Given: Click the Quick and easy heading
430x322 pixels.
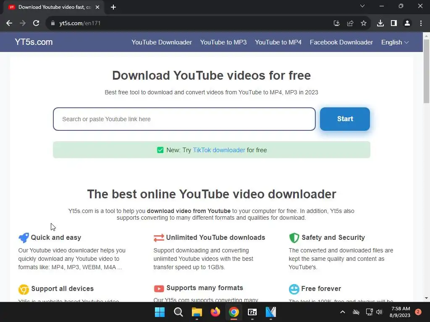Looking at the screenshot, I should coord(56,238).
